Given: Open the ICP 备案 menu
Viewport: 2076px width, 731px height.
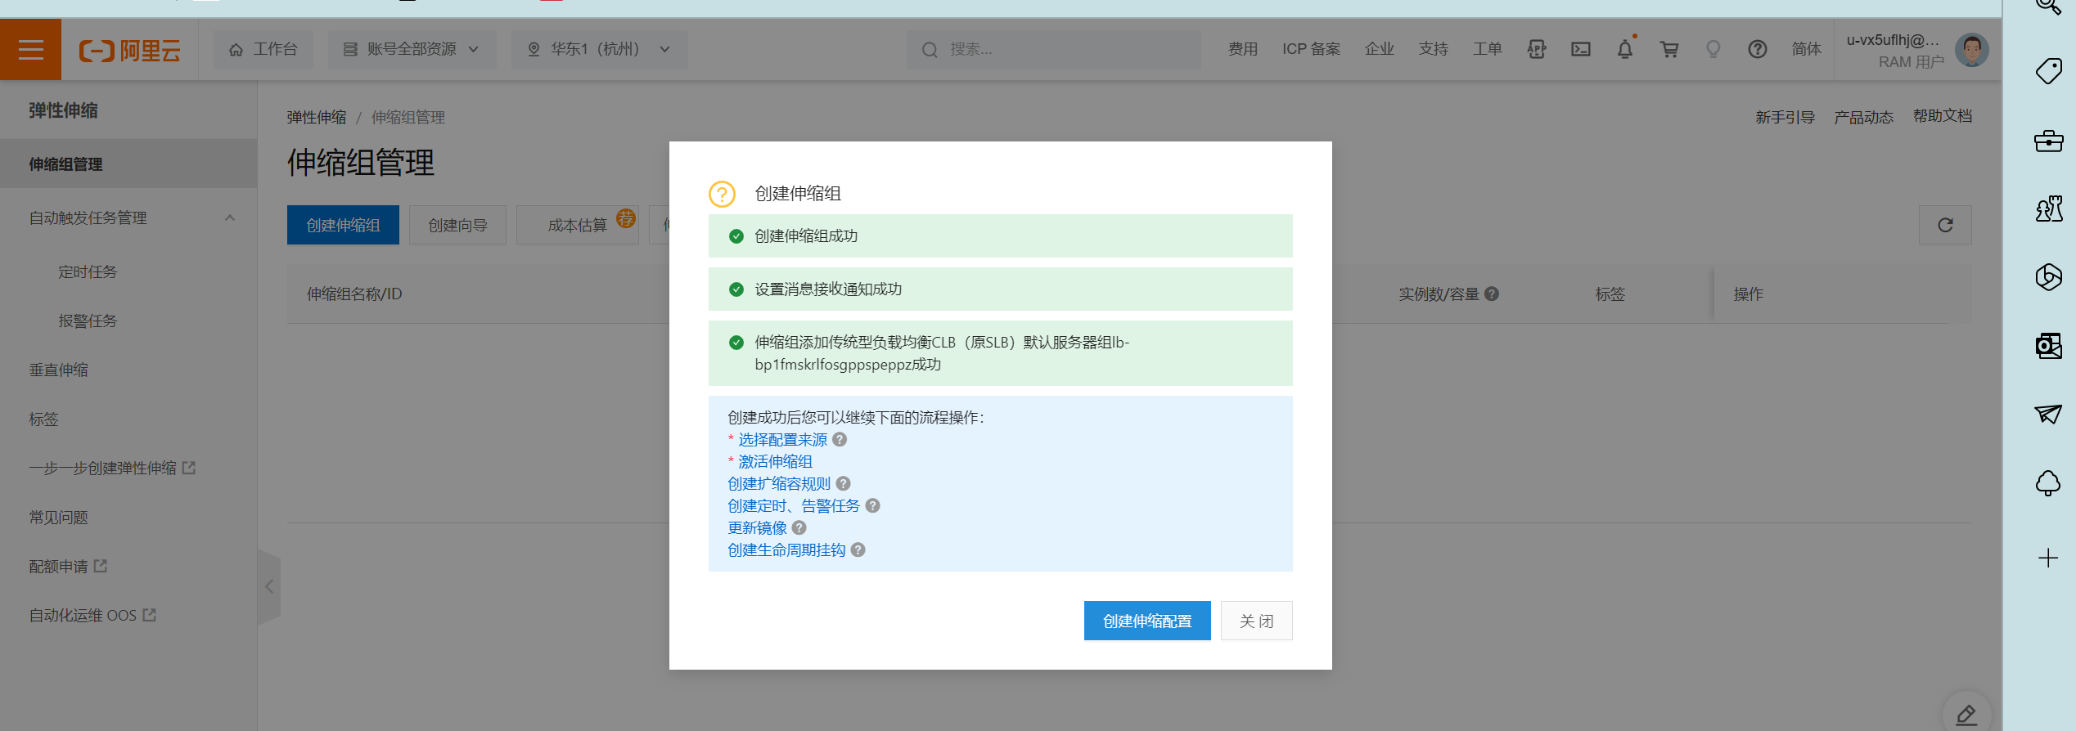Looking at the screenshot, I should click(1311, 50).
